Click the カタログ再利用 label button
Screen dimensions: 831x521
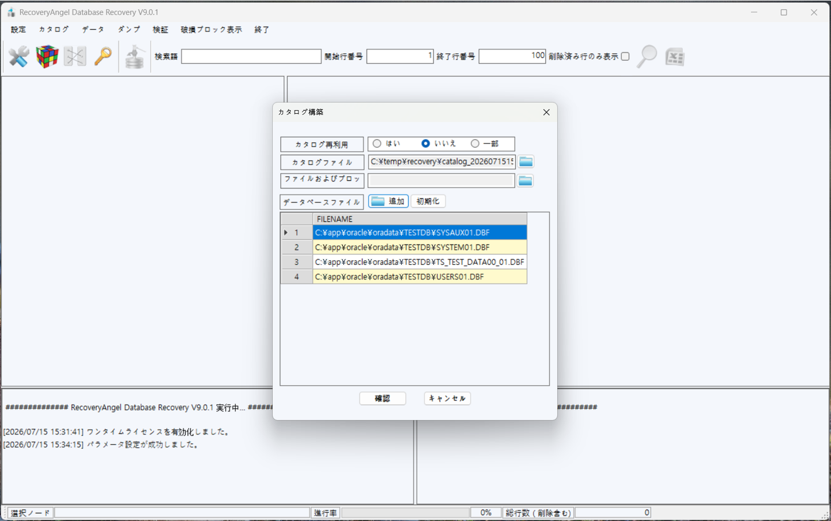tap(322, 144)
